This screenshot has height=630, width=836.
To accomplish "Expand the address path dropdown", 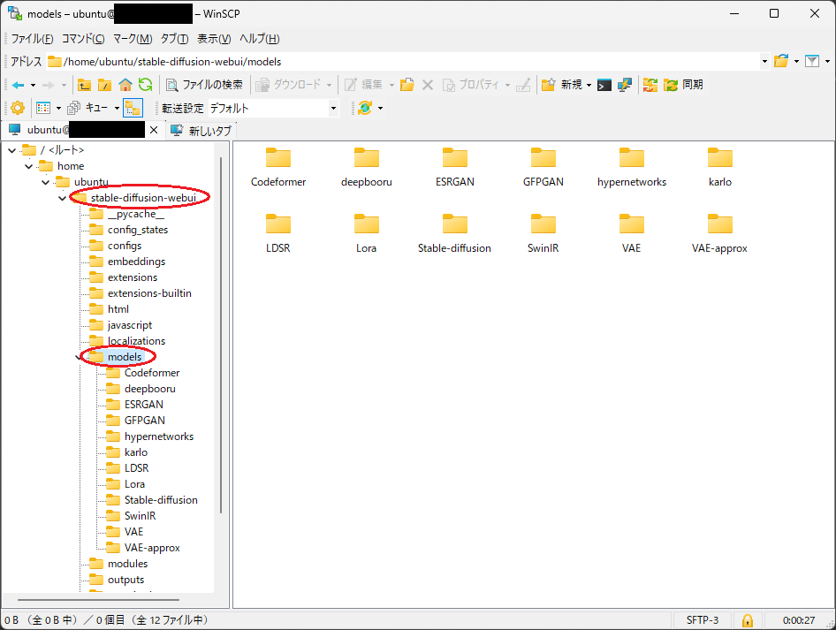I will click(764, 62).
